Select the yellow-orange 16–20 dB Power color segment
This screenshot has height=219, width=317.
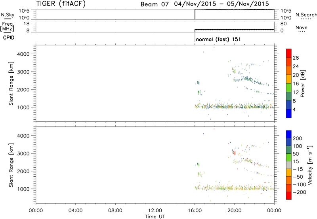tap(289, 79)
